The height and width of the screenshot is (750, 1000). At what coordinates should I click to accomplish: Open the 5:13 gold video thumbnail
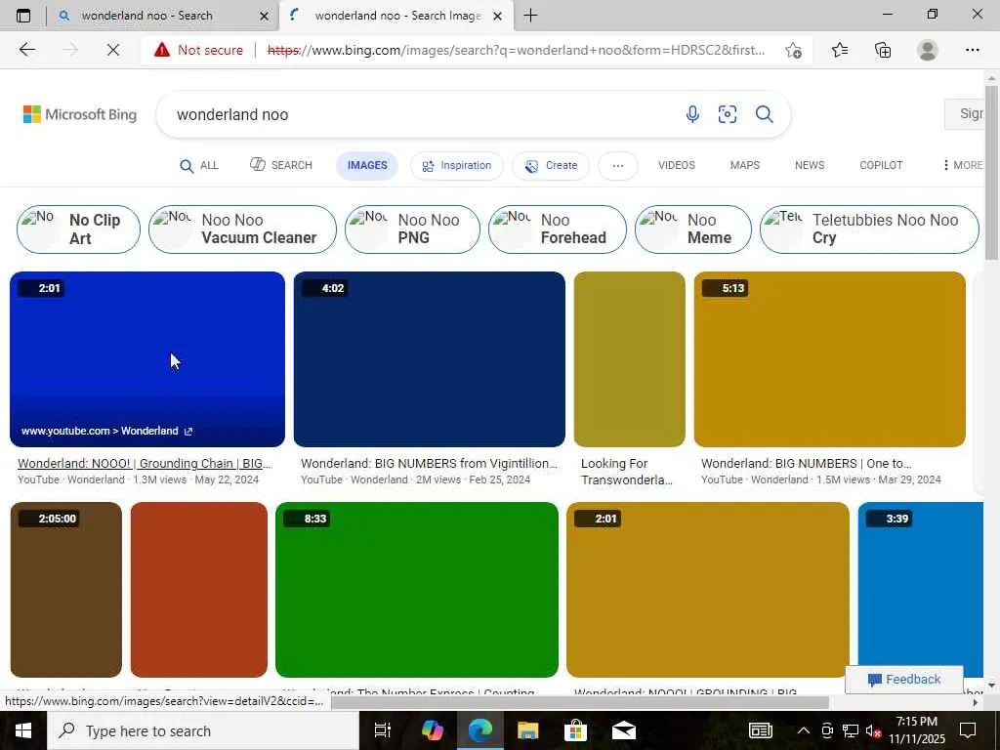pos(830,359)
